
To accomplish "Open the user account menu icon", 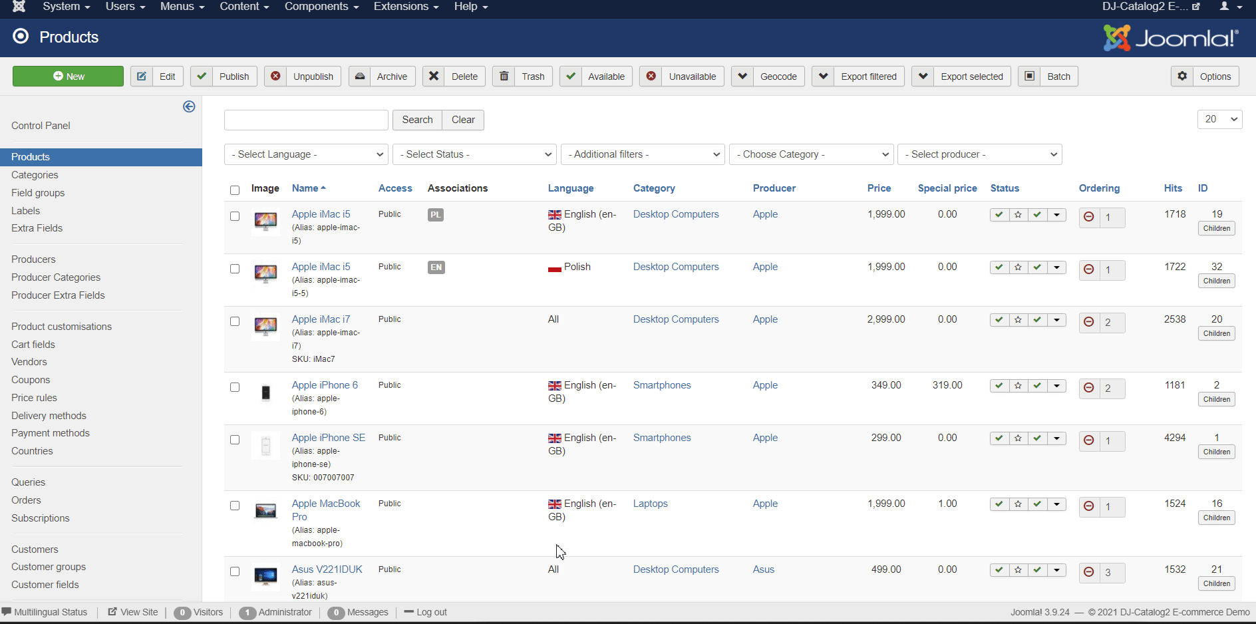I will point(1231,7).
